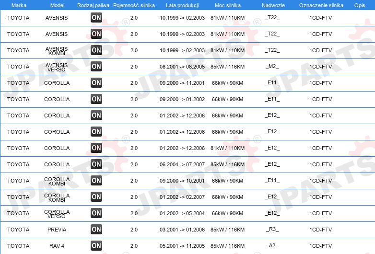Click the 01.2002 -> 02.2007 production years cell

(182, 197)
